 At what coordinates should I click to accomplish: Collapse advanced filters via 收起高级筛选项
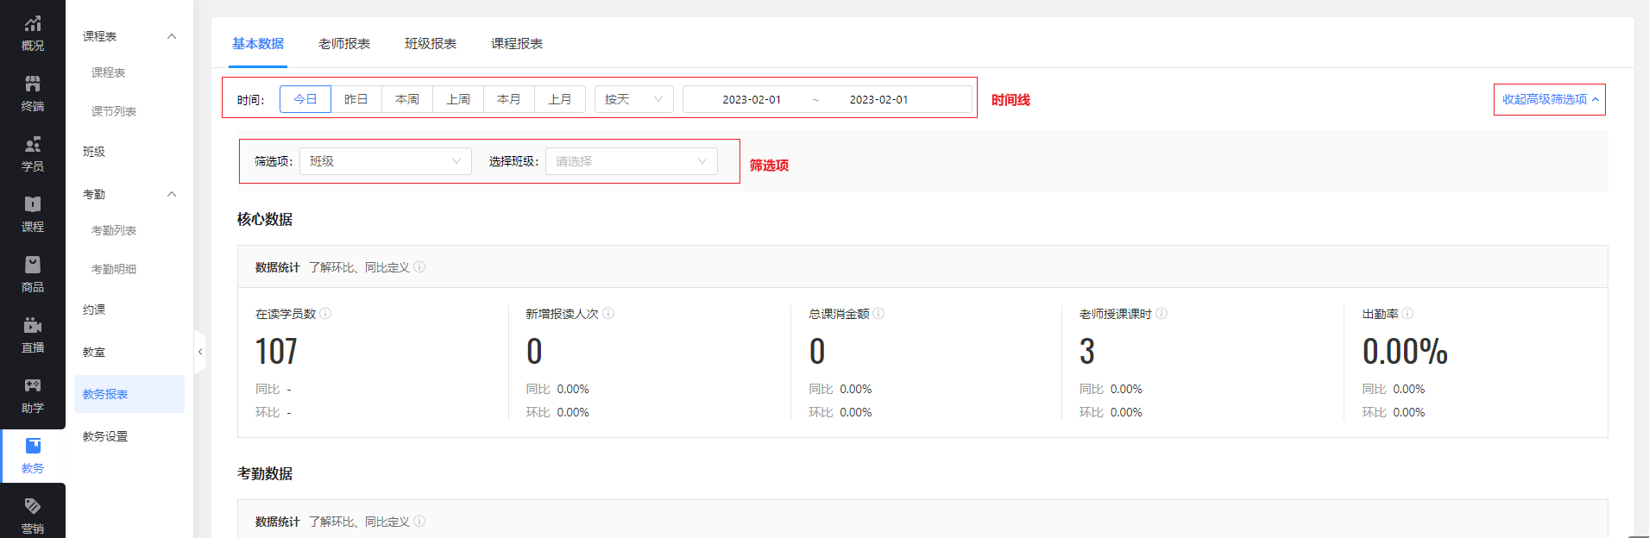click(x=1550, y=99)
